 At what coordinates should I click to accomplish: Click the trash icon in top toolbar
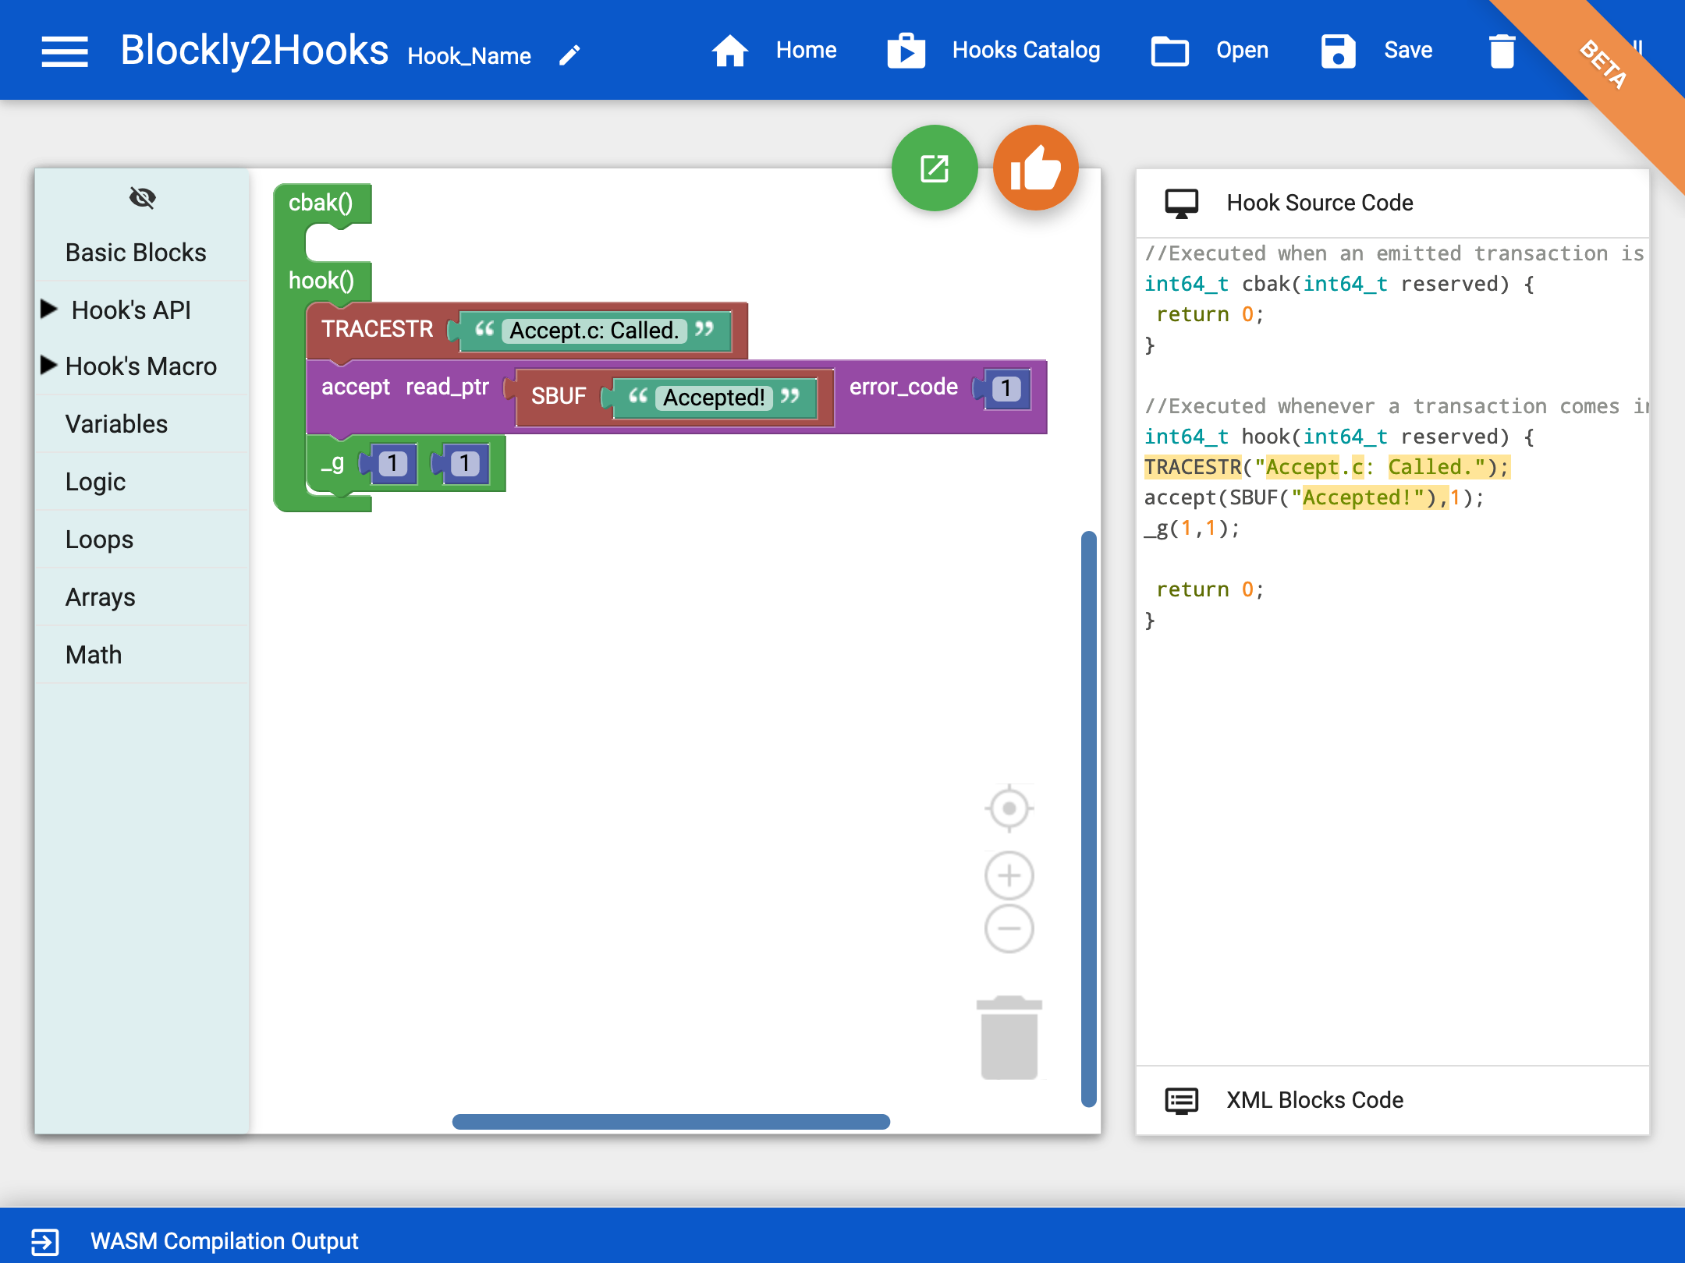click(1502, 51)
